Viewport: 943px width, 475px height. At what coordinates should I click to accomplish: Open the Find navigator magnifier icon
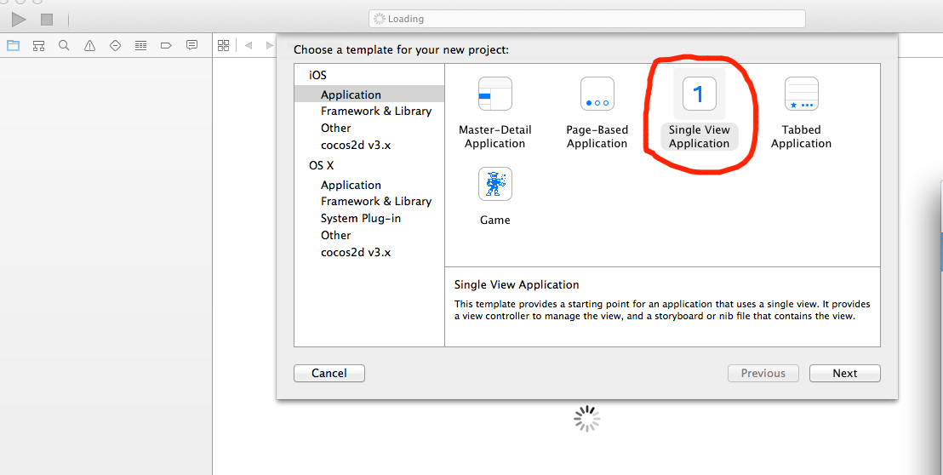(x=64, y=46)
